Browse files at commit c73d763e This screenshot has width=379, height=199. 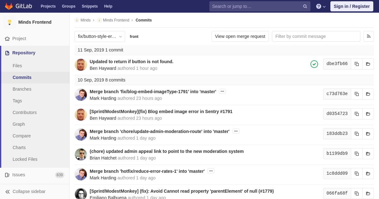tap(368, 94)
